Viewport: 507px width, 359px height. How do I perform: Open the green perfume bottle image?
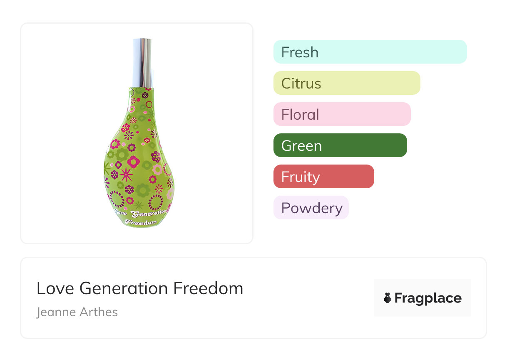click(x=138, y=133)
